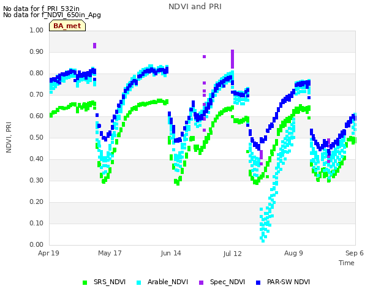
Task: Click the Apr 19 x-axis tick label
Action: [48, 253]
